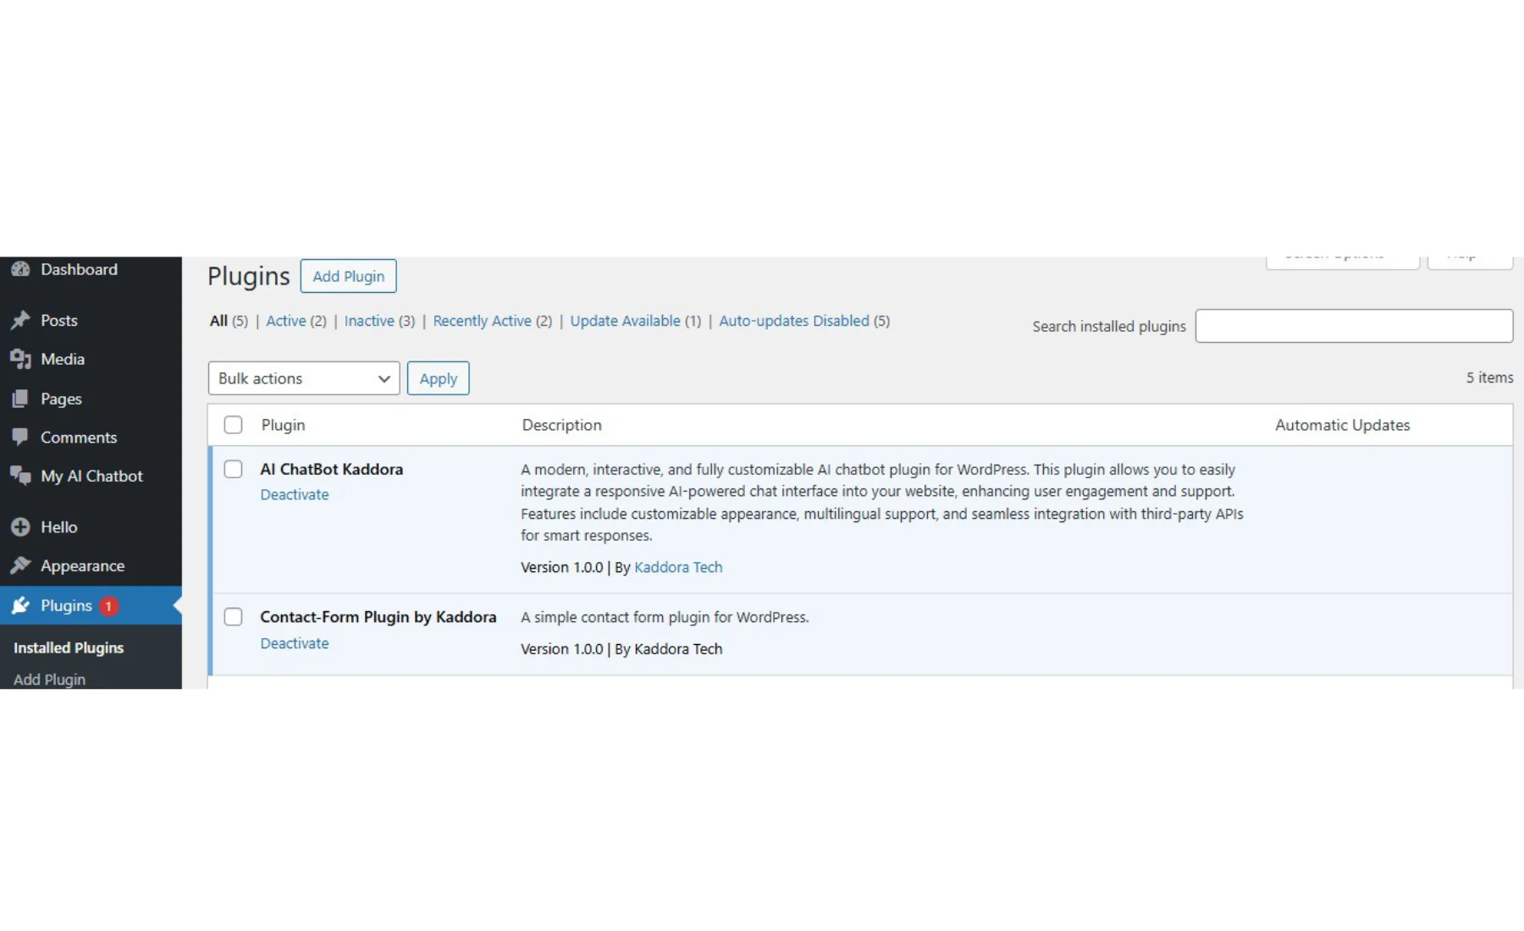Open Add Plugin in sidebar submenu
Image resolution: width=1524 pixels, height=931 pixels.
click(x=49, y=679)
